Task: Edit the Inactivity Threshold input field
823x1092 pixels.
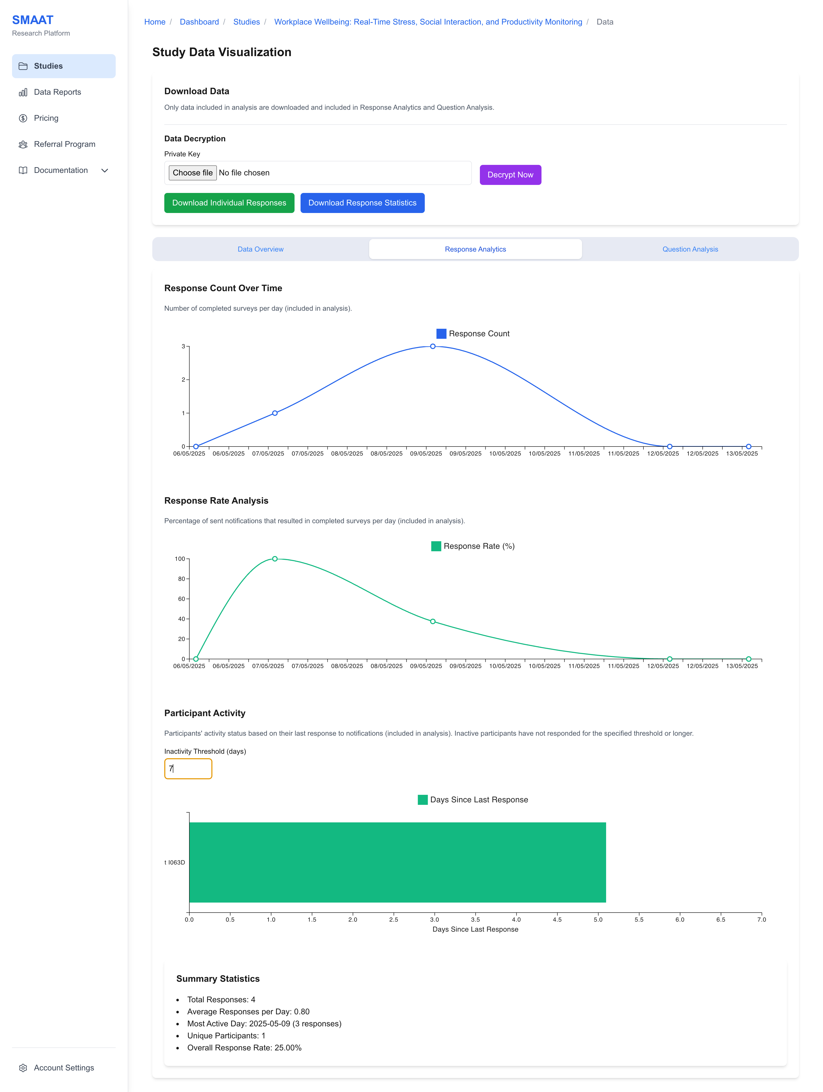Action: 188,769
